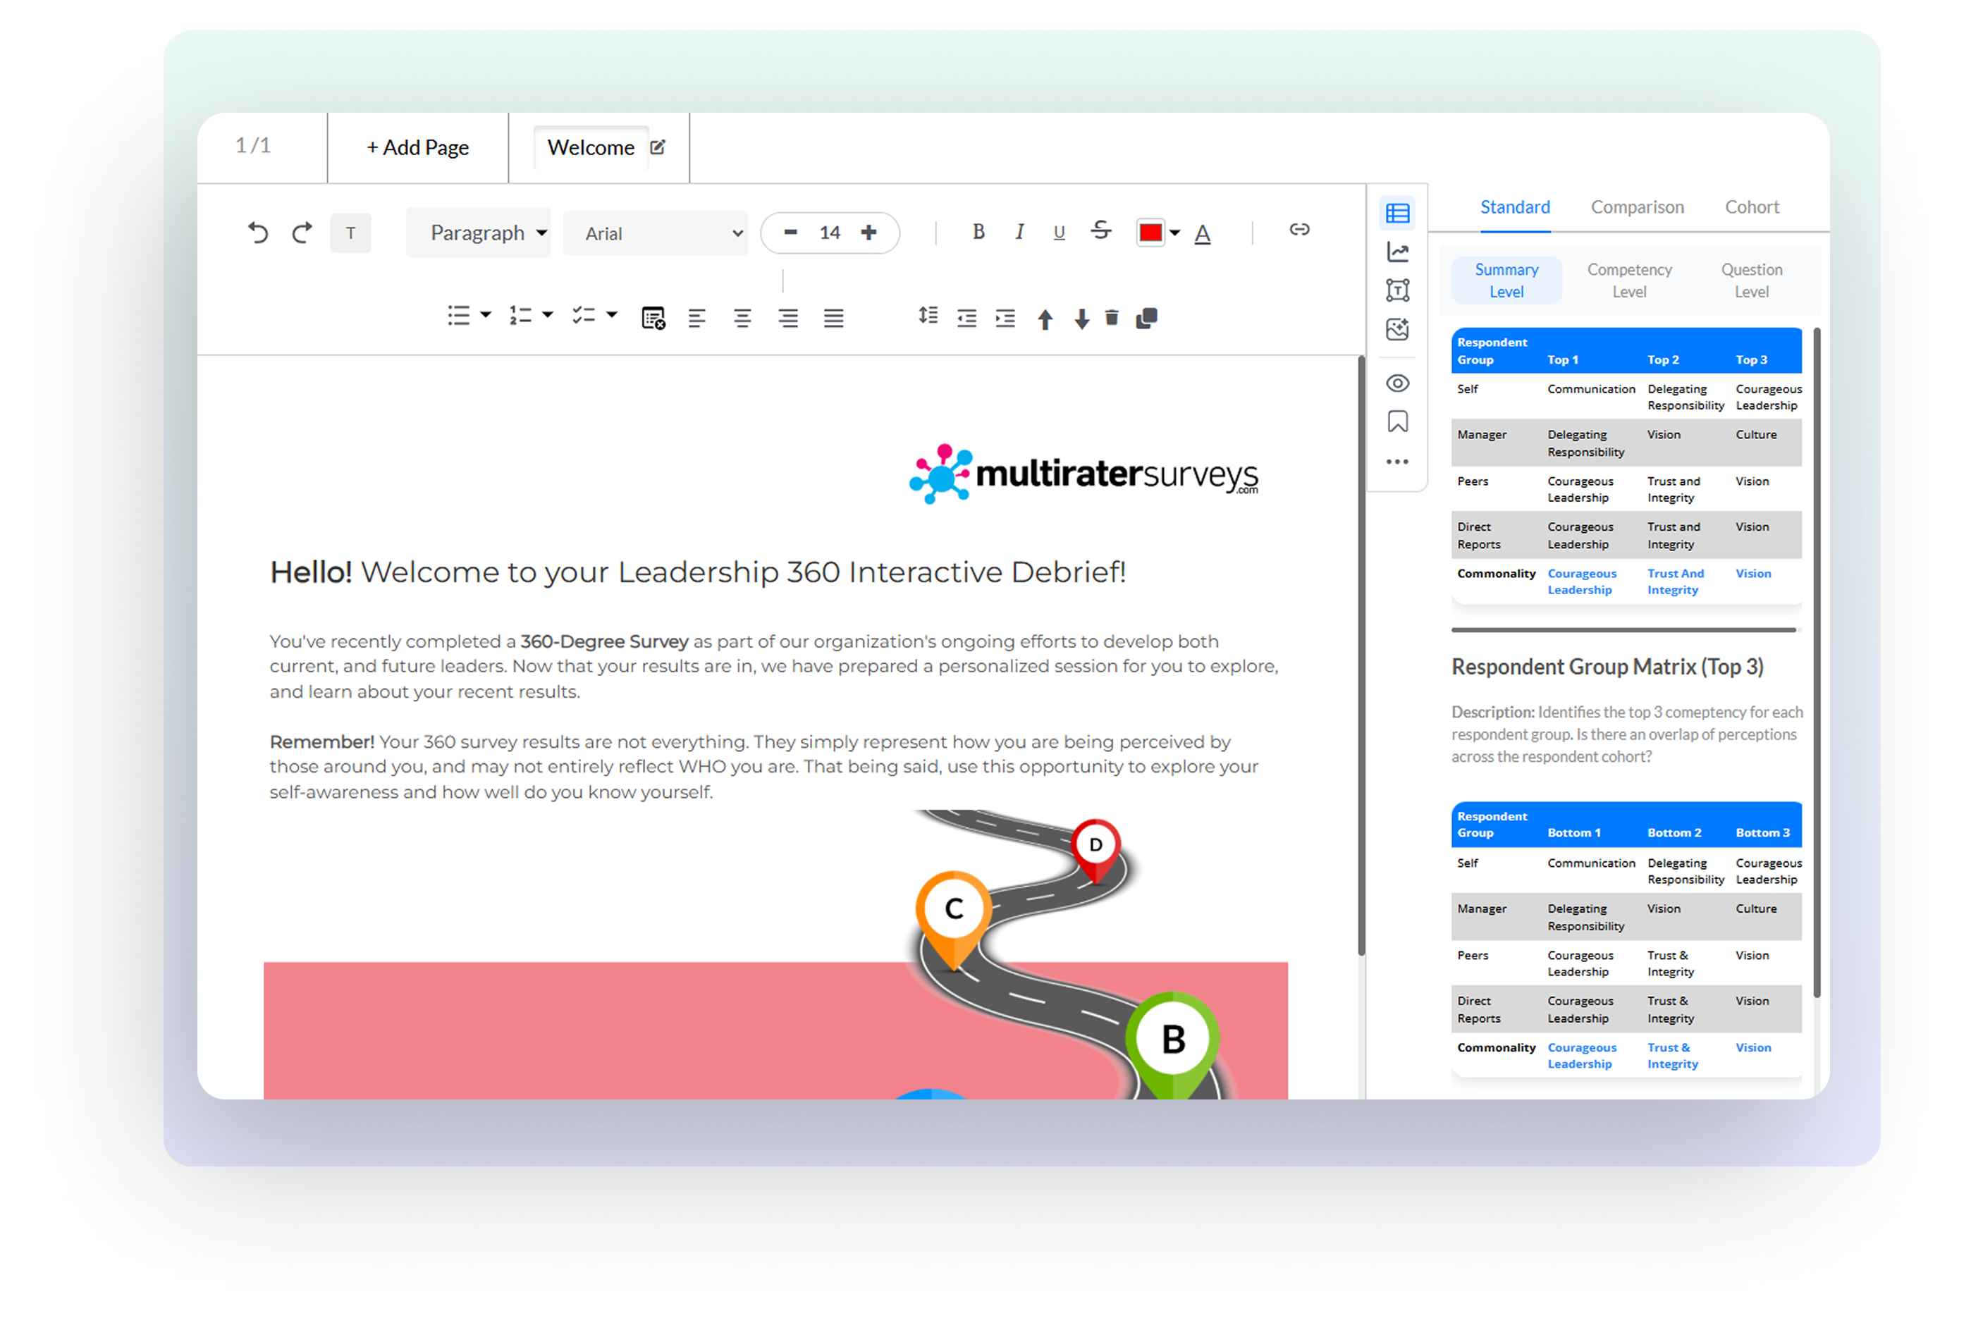This screenshot has height=1325, width=1971.
Task: Click the + Add Page button
Action: click(417, 148)
